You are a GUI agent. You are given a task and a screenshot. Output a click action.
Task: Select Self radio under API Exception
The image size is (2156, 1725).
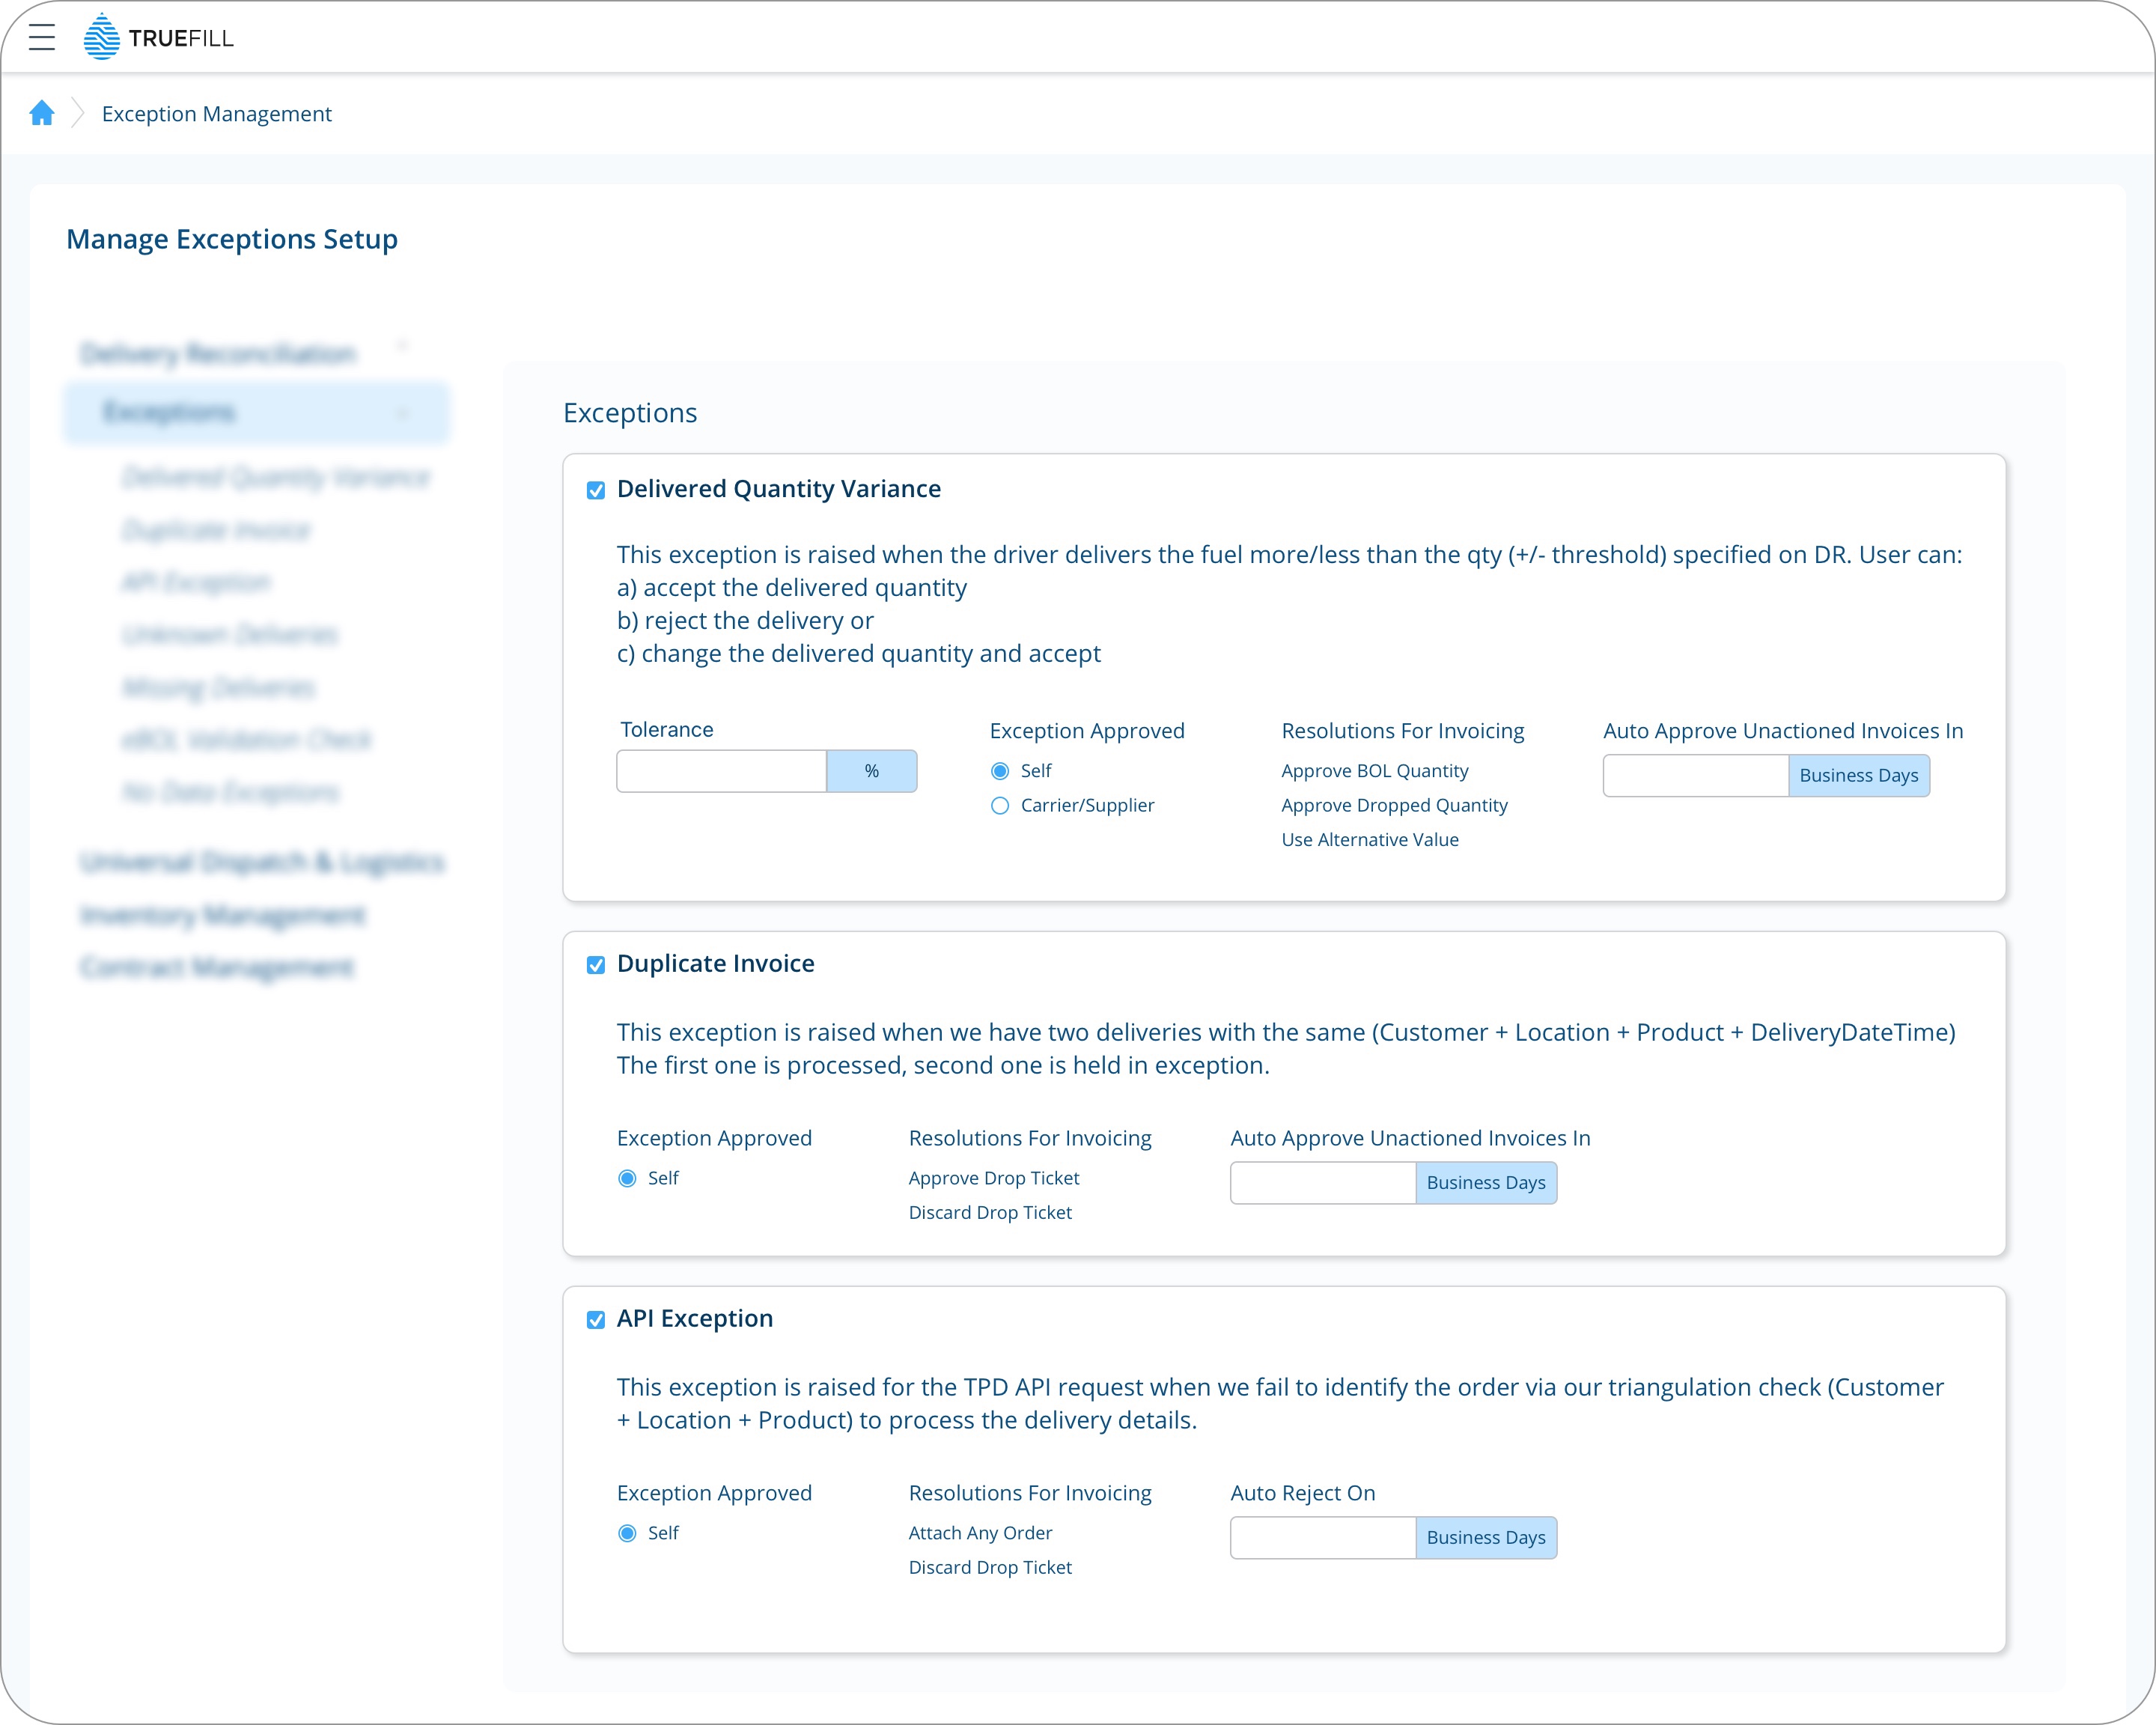pos(627,1532)
